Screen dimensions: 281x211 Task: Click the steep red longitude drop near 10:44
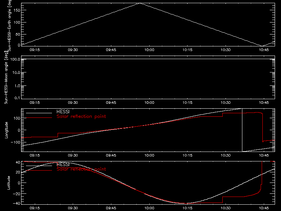pos(262,127)
